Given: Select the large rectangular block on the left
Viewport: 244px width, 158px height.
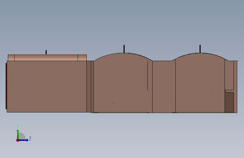Looking at the screenshot, I should pos(47,87).
